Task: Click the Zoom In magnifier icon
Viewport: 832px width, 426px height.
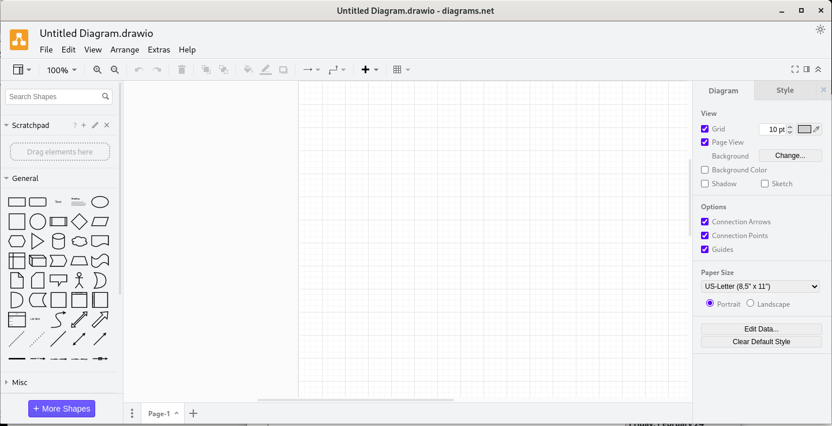Action: [x=98, y=70]
